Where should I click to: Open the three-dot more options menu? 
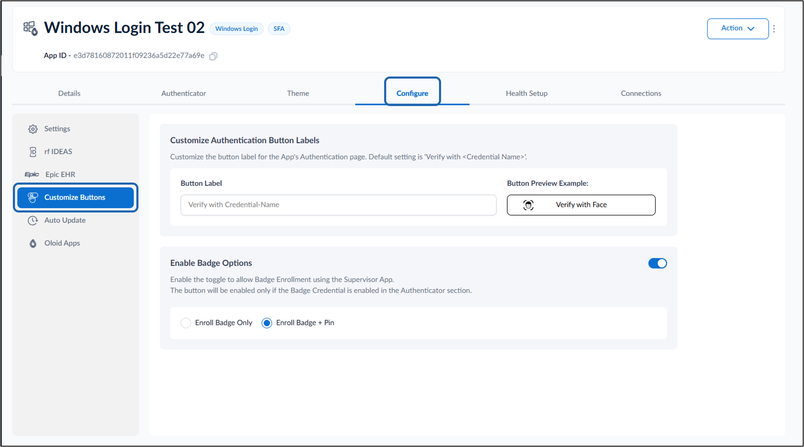[774, 29]
